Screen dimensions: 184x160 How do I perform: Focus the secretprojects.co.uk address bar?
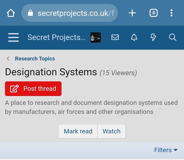[69, 13]
